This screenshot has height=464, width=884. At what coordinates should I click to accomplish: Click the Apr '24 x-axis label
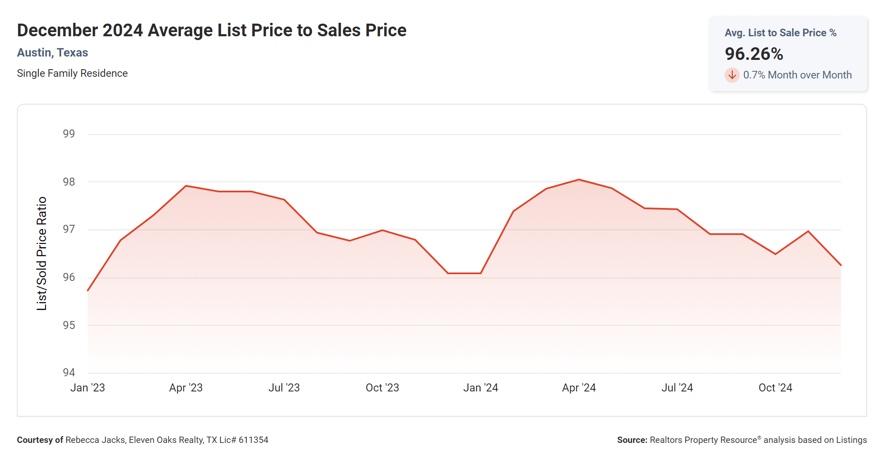(579, 388)
